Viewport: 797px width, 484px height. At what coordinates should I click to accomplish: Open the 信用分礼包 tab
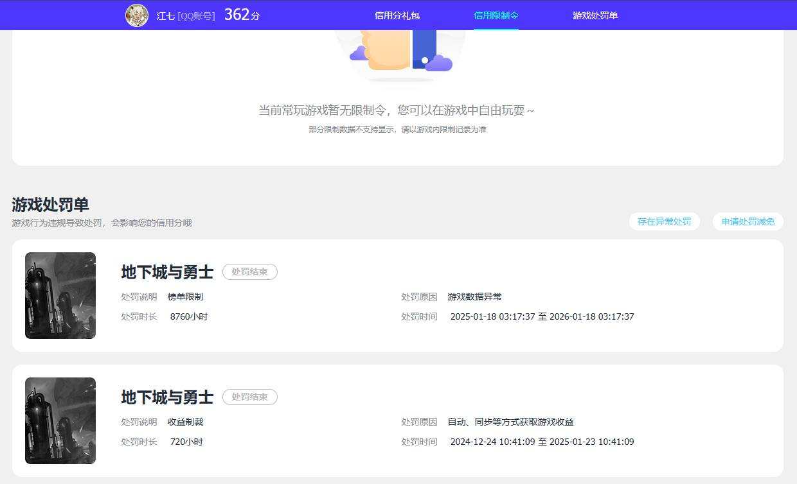tap(397, 15)
